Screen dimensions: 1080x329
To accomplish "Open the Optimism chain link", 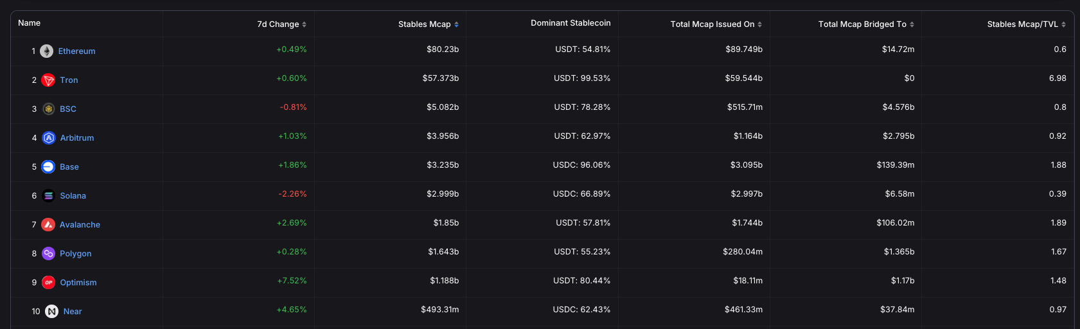I will [x=78, y=283].
